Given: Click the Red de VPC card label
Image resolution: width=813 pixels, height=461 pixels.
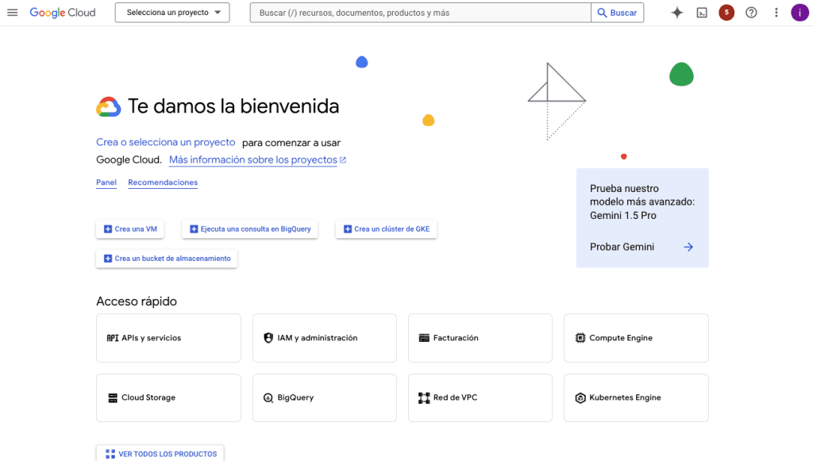Looking at the screenshot, I should [455, 398].
